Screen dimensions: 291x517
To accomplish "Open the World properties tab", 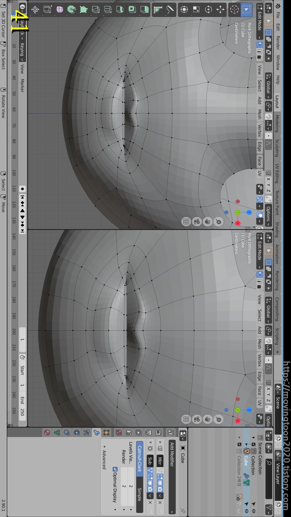I will pos(119,433).
